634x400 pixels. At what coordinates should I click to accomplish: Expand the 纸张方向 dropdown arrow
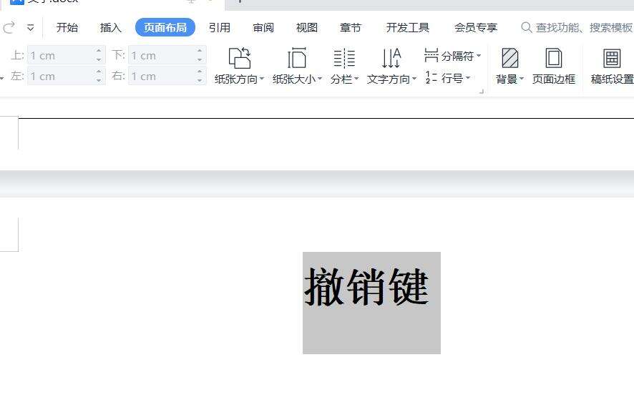pos(262,79)
